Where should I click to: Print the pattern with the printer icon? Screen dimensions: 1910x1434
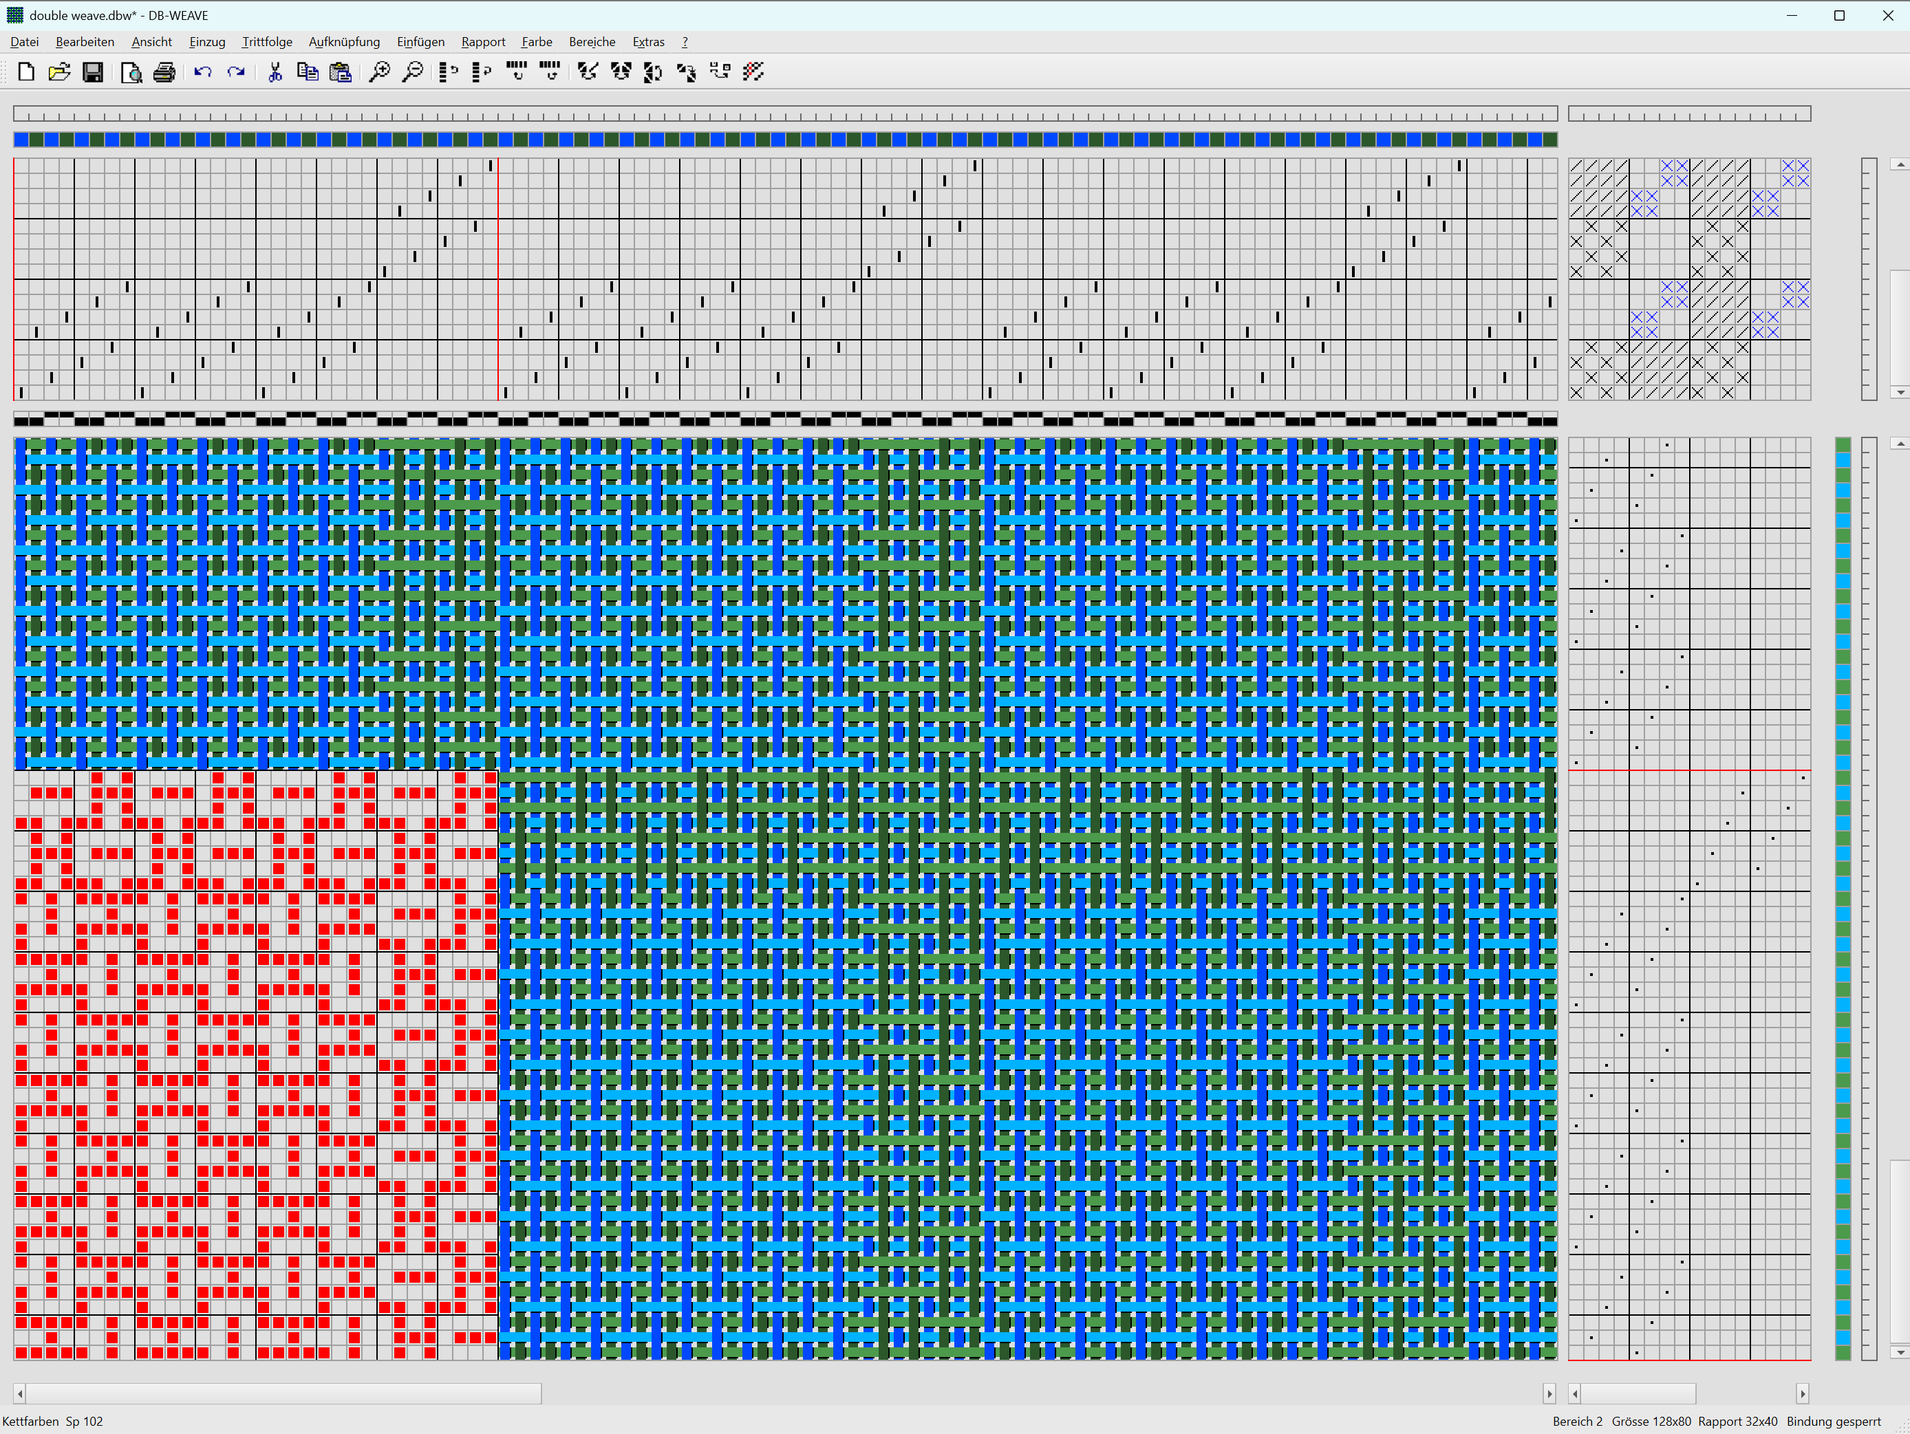pyautogui.click(x=164, y=72)
